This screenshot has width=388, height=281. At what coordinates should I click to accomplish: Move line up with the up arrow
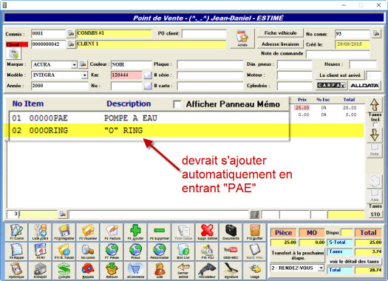coord(375,104)
